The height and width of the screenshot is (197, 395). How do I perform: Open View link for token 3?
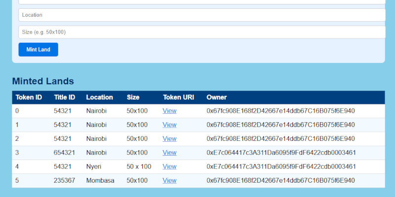click(x=169, y=153)
